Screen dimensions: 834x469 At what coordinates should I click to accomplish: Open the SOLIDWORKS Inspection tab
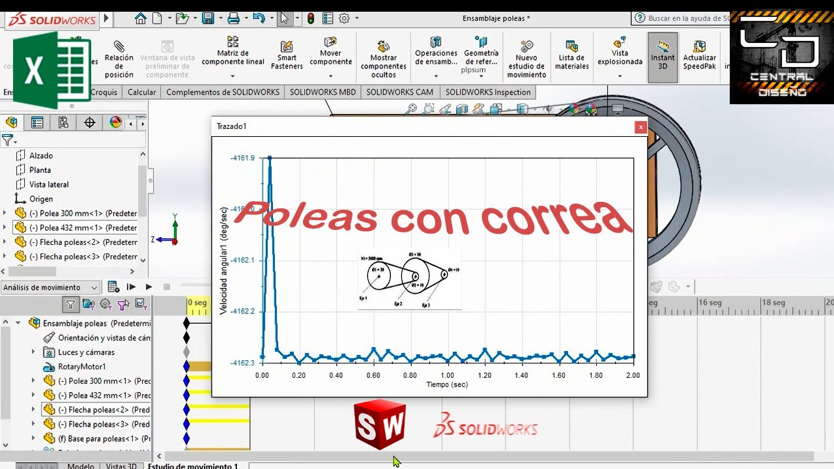(x=488, y=92)
